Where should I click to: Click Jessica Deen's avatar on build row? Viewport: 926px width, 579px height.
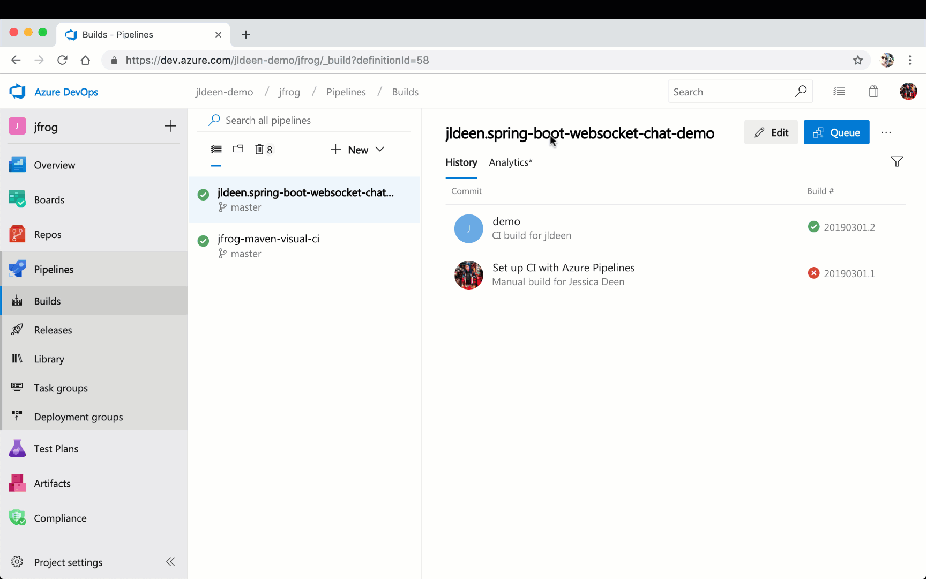(x=468, y=275)
